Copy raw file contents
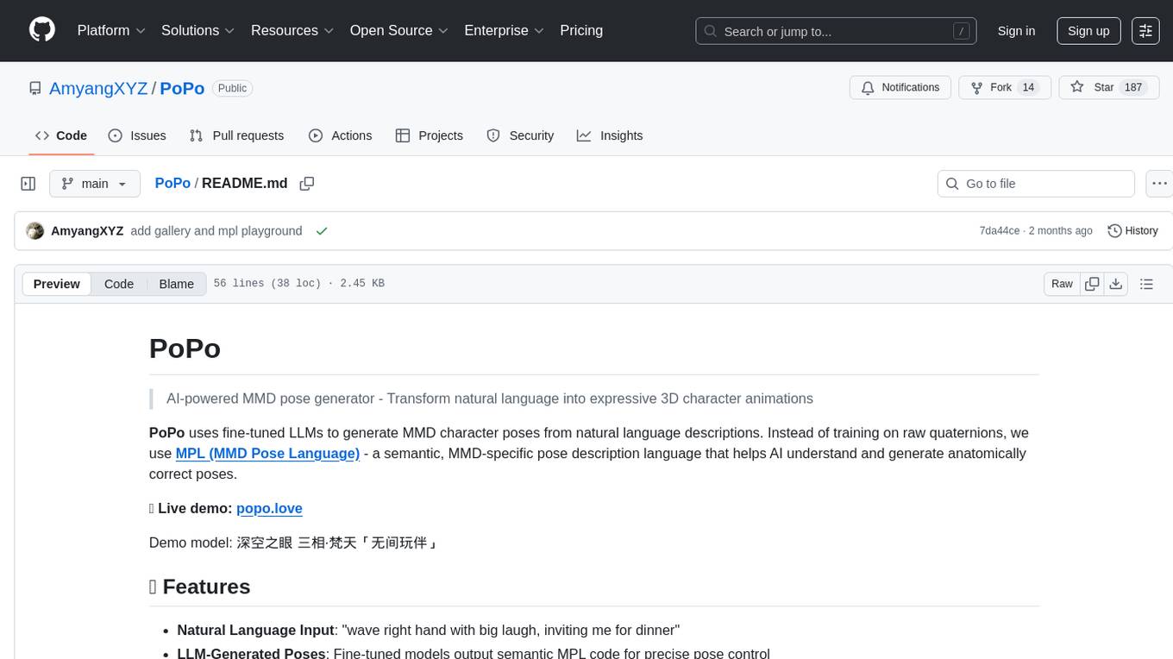This screenshot has width=1173, height=659. tap(1092, 284)
